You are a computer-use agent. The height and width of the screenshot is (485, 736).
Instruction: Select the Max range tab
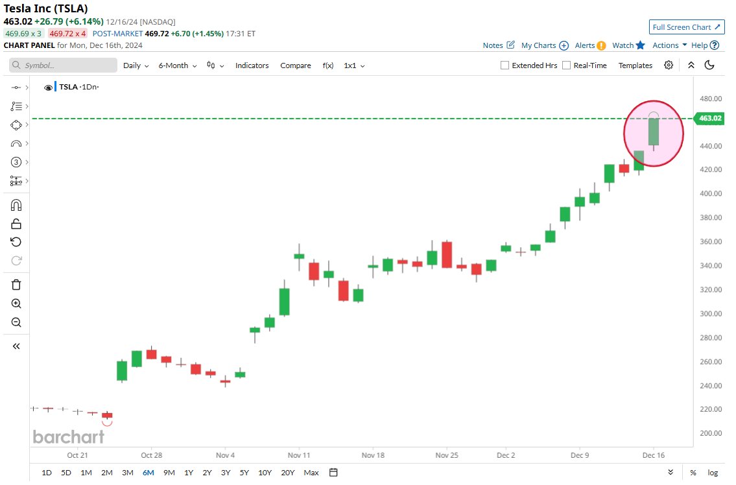tap(311, 473)
